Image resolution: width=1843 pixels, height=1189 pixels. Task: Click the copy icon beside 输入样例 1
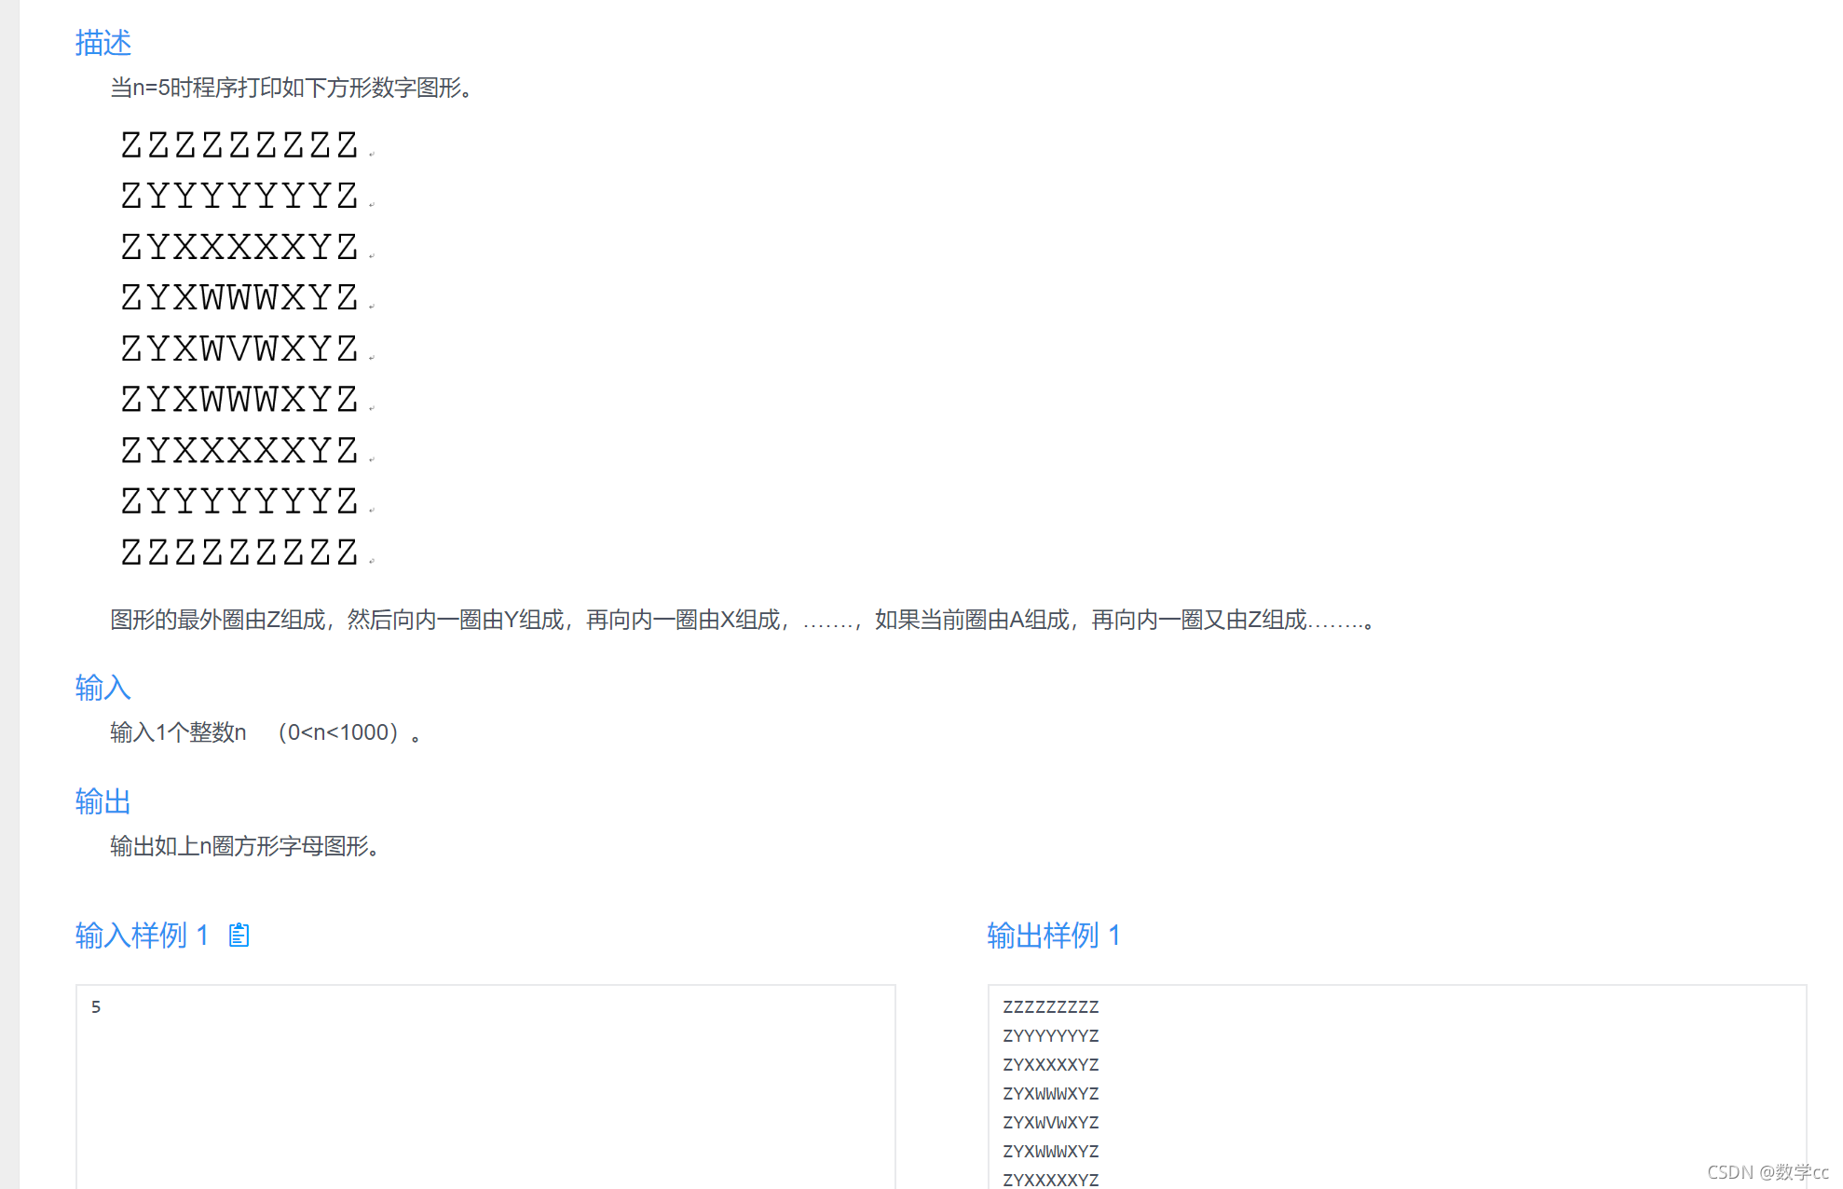click(x=239, y=935)
